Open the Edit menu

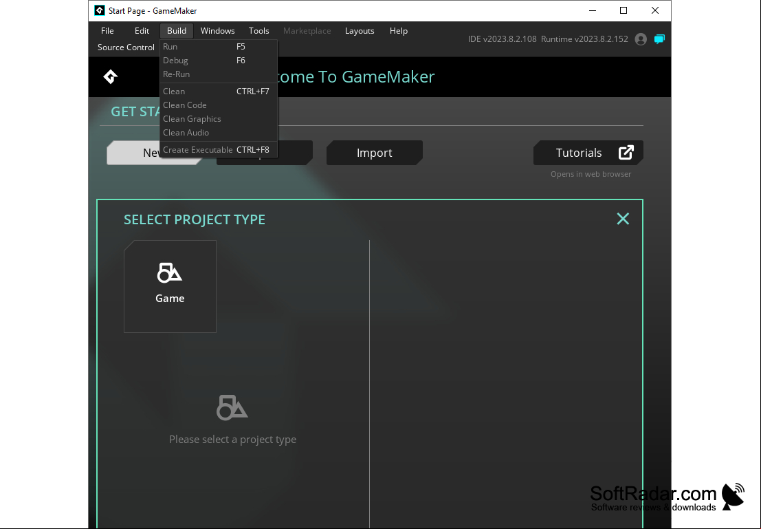click(142, 30)
